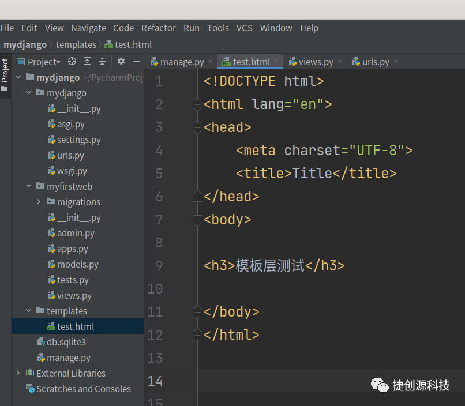Click the Expand All icon in Project toolbar
Viewport: 465px width, 406px height.
click(x=87, y=61)
